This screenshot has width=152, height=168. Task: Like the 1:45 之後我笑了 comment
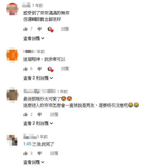pos(26,153)
